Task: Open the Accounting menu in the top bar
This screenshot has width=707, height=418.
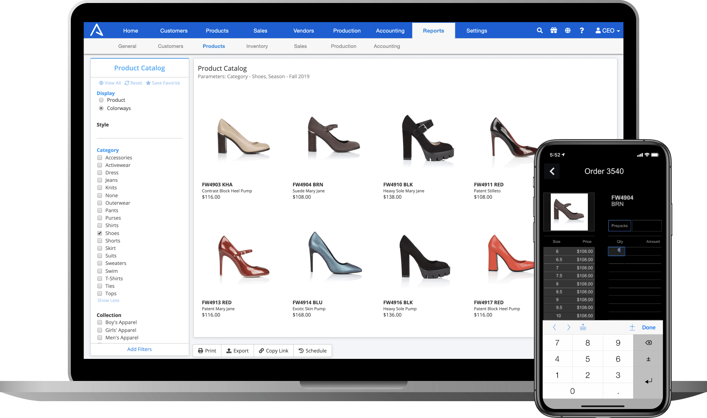Action: click(x=390, y=30)
